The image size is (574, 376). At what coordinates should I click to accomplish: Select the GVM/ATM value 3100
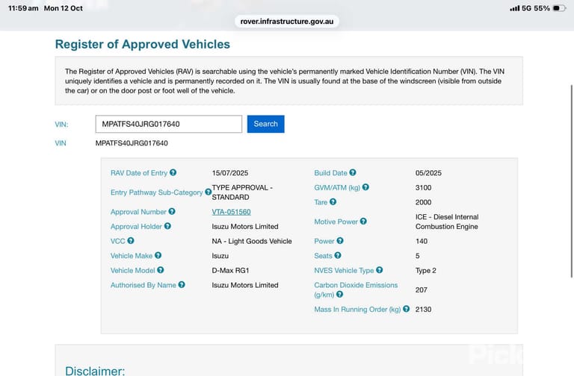tap(423, 187)
